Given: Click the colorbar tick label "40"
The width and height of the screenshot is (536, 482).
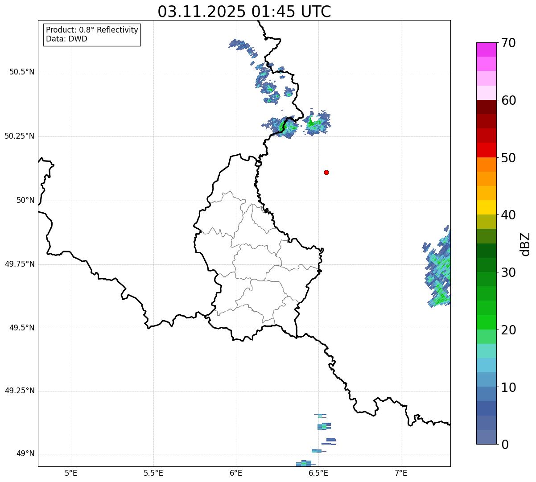Looking at the screenshot, I should coord(508,215).
